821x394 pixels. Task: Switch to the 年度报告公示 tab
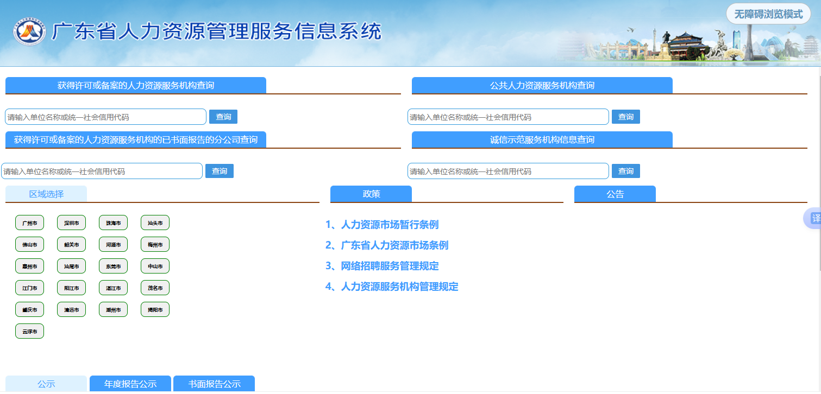pos(130,384)
